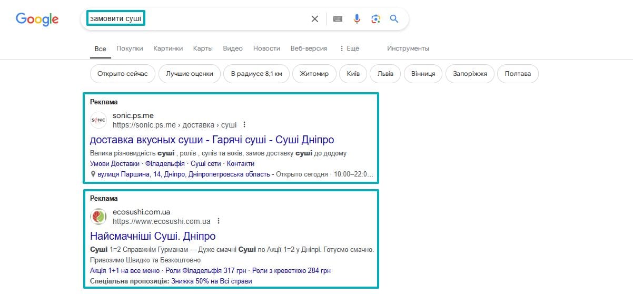
Task: Switch to the Видео tab
Action: pos(233,48)
